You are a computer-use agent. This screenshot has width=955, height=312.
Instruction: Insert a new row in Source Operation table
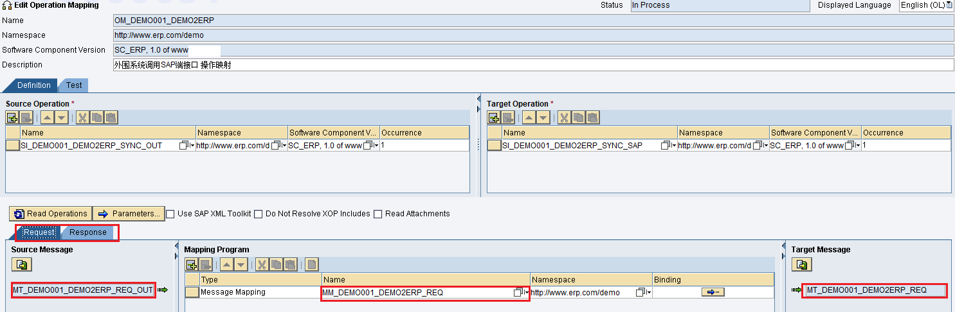[12, 117]
